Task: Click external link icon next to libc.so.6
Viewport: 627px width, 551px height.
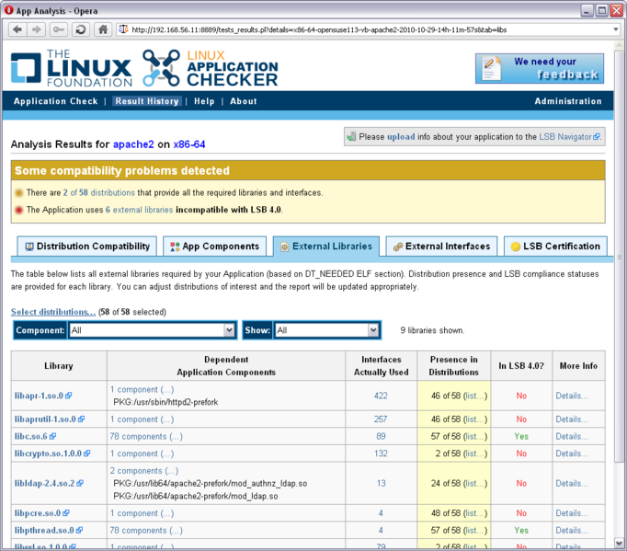Action: tap(52, 437)
